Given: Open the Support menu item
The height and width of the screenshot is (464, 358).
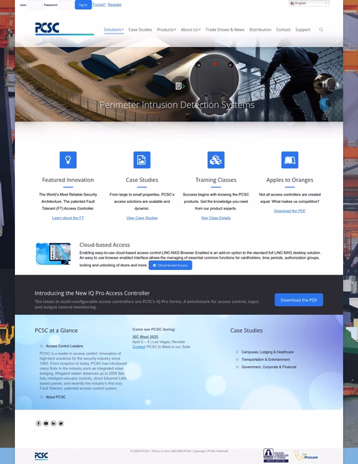Looking at the screenshot, I should pos(303,30).
